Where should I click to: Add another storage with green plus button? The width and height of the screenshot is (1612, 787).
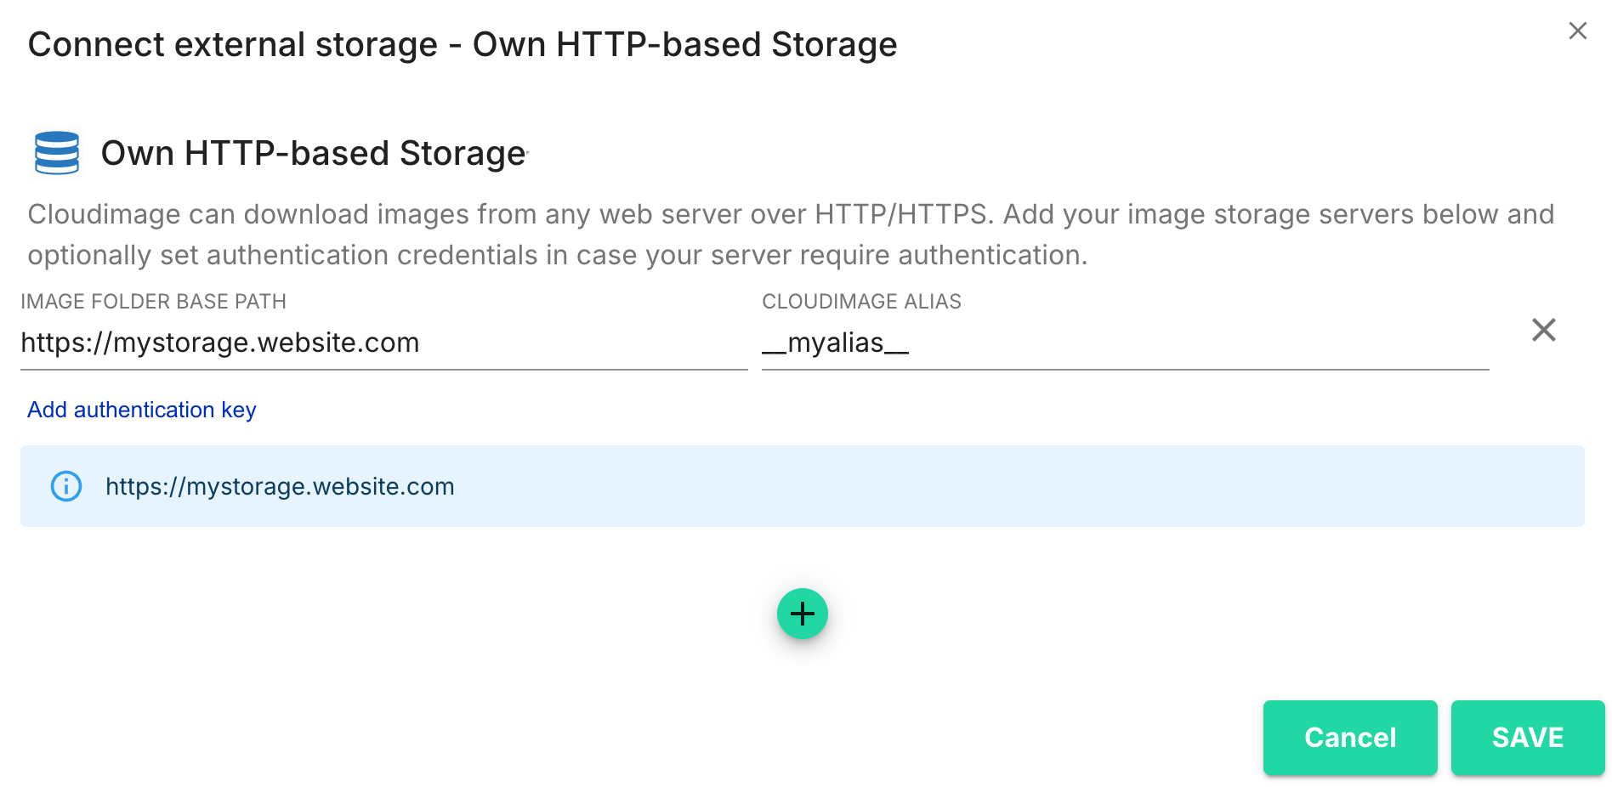point(802,614)
